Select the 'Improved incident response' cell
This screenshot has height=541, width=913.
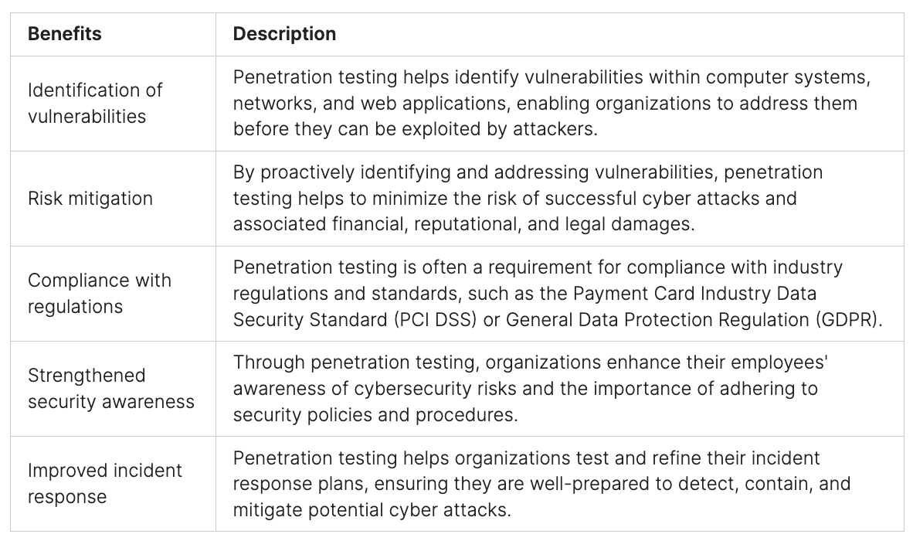pyautogui.click(x=105, y=483)
